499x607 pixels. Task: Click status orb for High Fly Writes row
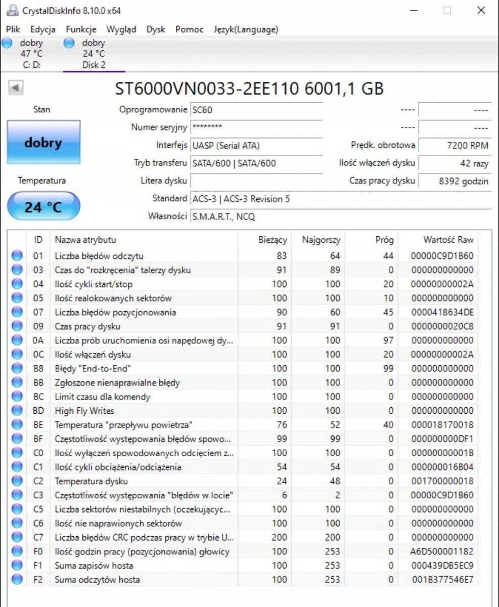coord(17,411)
